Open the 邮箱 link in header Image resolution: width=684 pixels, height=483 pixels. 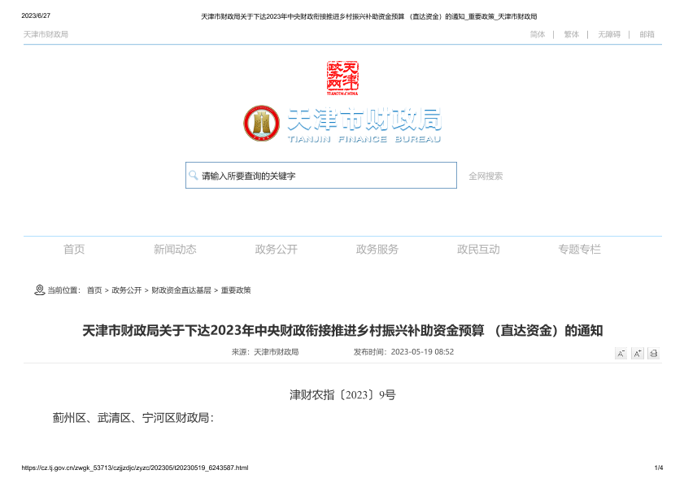647,34
